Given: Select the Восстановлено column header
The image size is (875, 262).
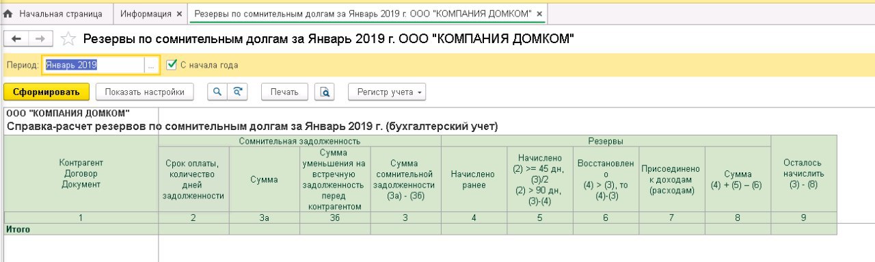Looking at the screenshot, I should 606,179.
